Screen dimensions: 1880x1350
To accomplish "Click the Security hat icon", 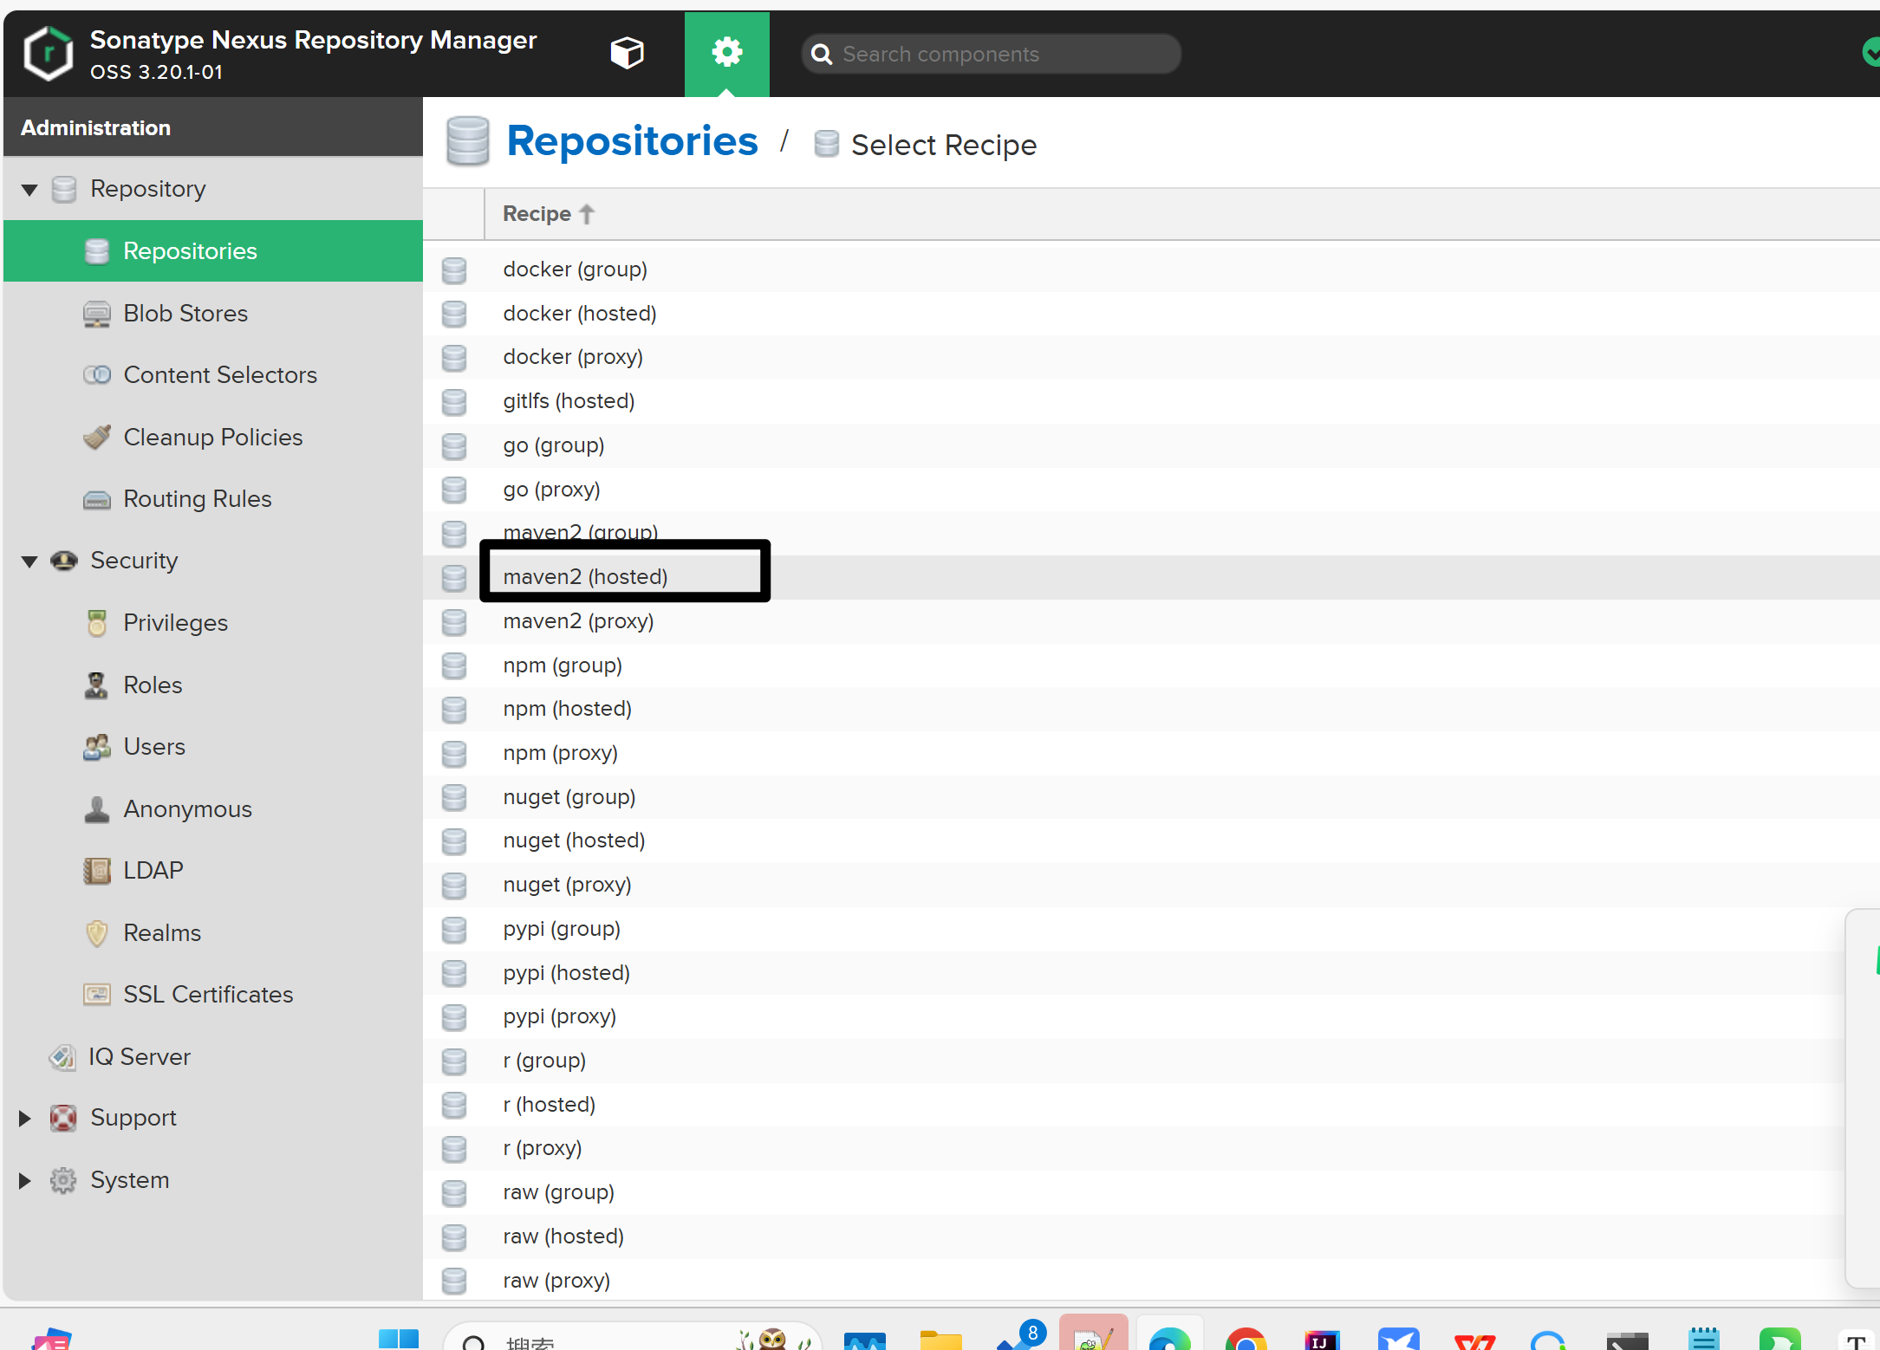I will (64, 561).
